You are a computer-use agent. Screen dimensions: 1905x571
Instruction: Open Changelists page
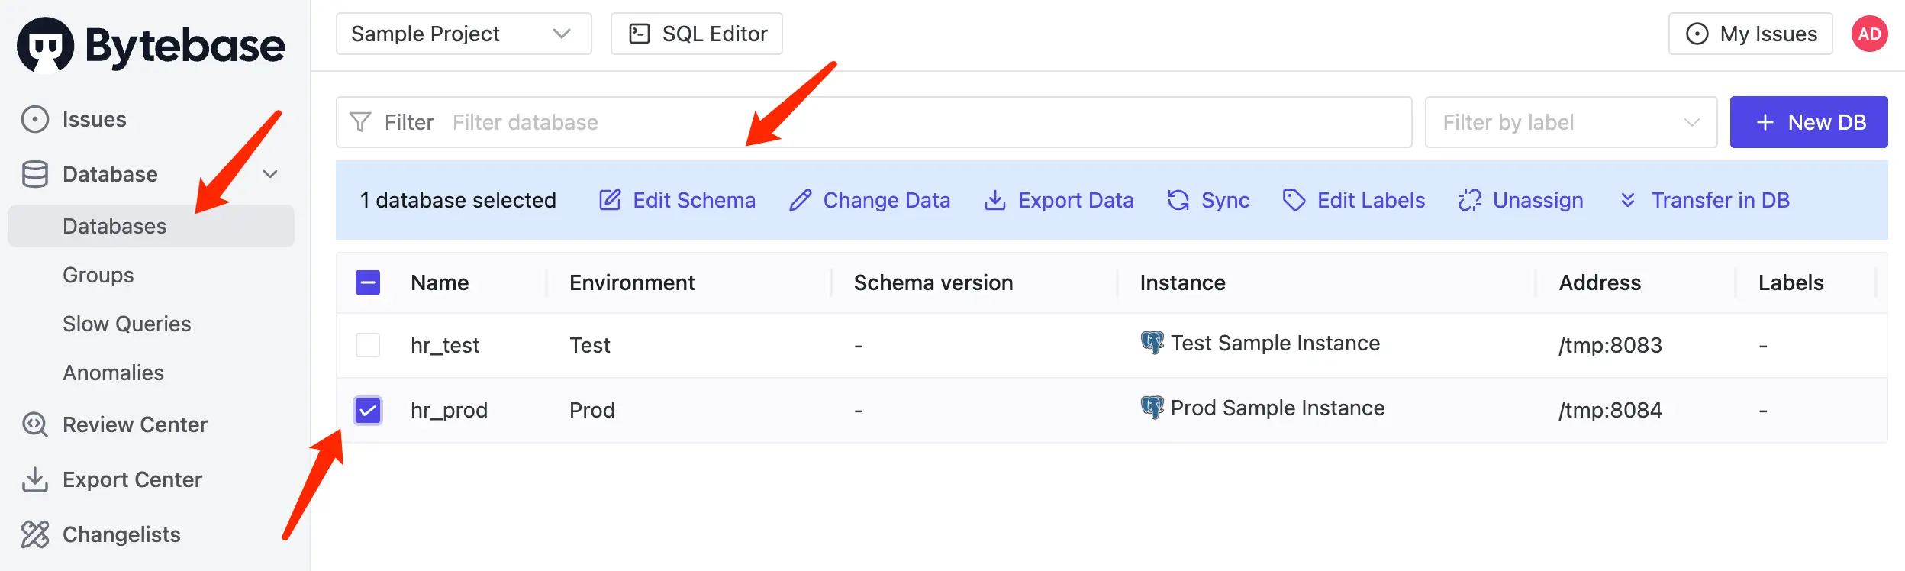(121, 534)
